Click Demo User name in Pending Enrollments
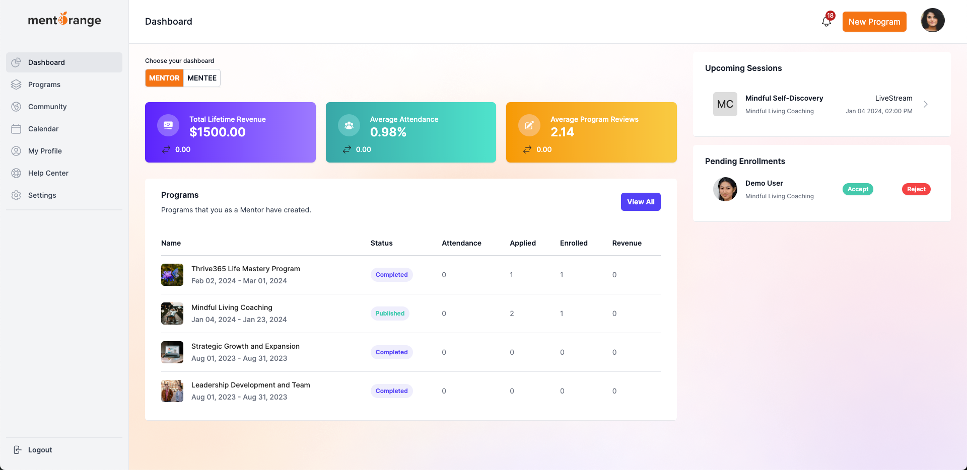Viewport: 967px width, 470px height. 764,183
